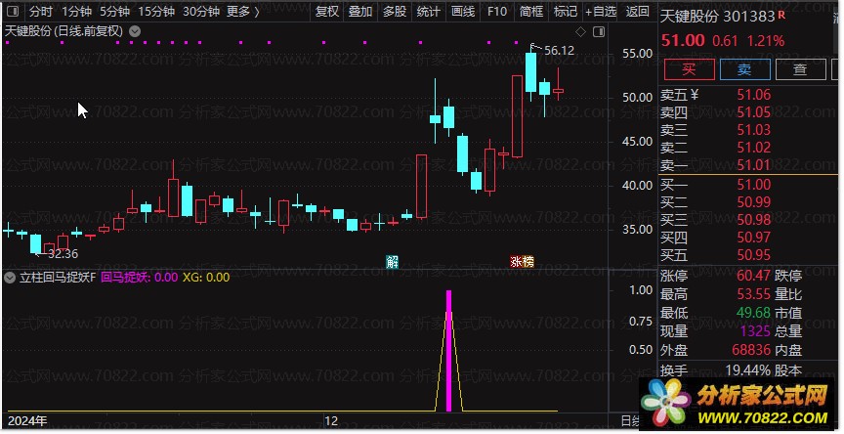
Task: Click the XG: 0.00 indicator value
Action: coord(206,278)
